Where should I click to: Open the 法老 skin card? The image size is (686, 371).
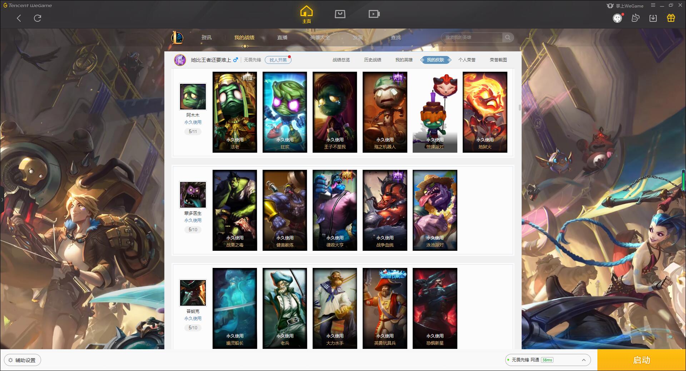point(235,112)
